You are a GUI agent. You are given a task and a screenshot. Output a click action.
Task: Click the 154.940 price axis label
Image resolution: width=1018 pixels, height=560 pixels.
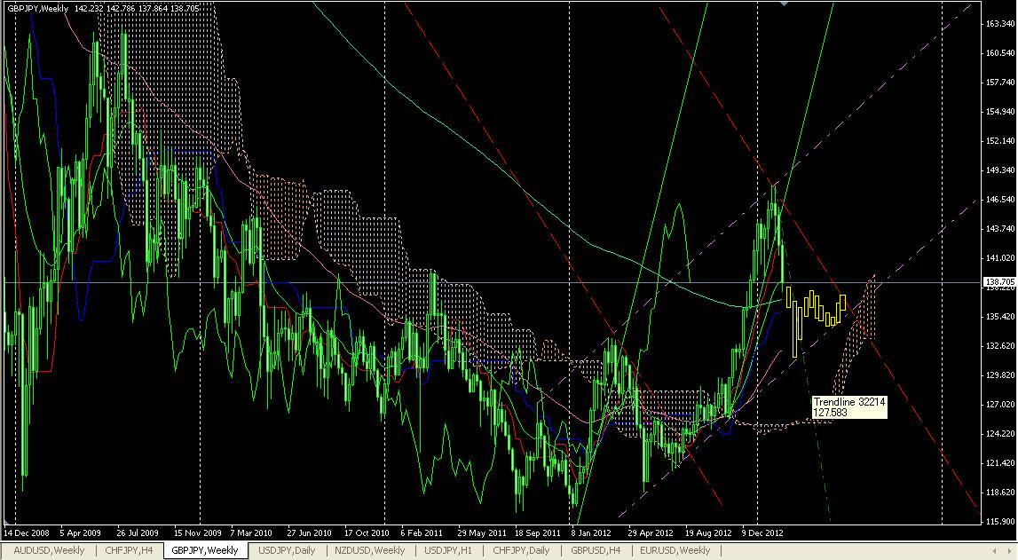coord(1000,112)
